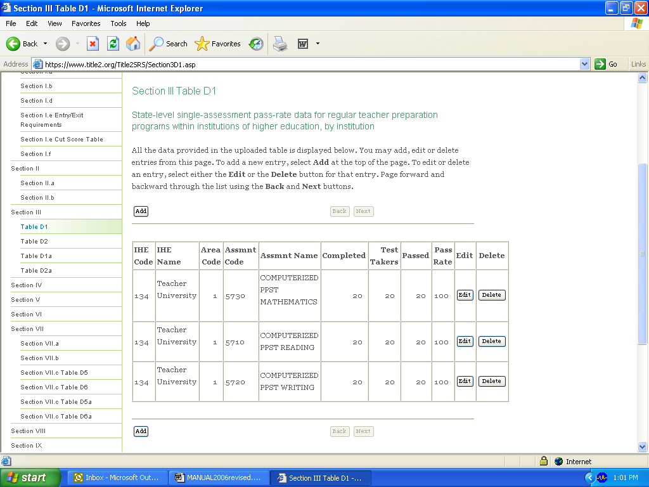Viewport: 649px width, 487px height.
Task: Delete the COMPUTERIZED PPST WRITING entry
Action: [x=492, y=381]
